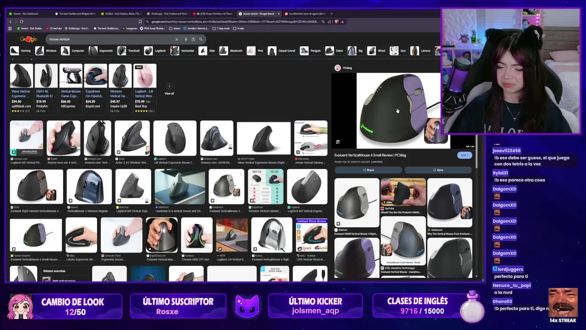Click the Visit button for PCMag result
Viewport: 586px width, 330px height.
click(464, 155)
